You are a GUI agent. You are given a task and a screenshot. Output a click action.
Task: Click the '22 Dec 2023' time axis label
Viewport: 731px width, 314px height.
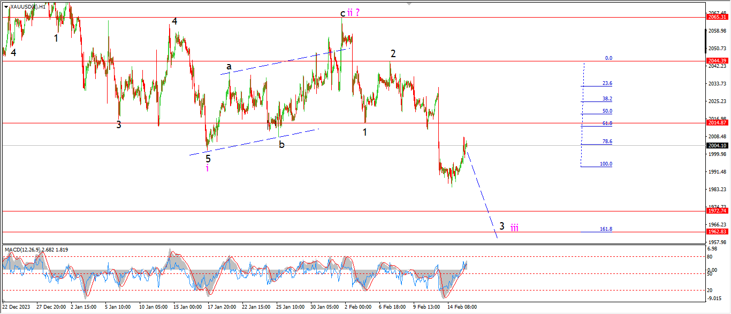point(17,307)
